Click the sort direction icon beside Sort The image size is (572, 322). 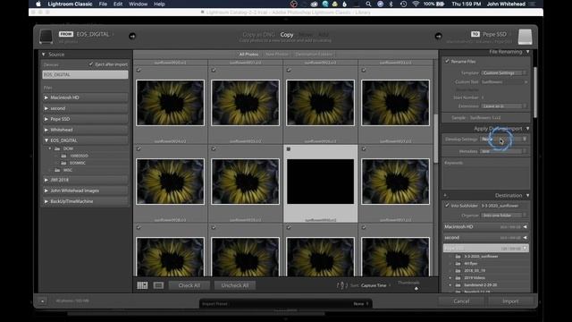[341, 285]
